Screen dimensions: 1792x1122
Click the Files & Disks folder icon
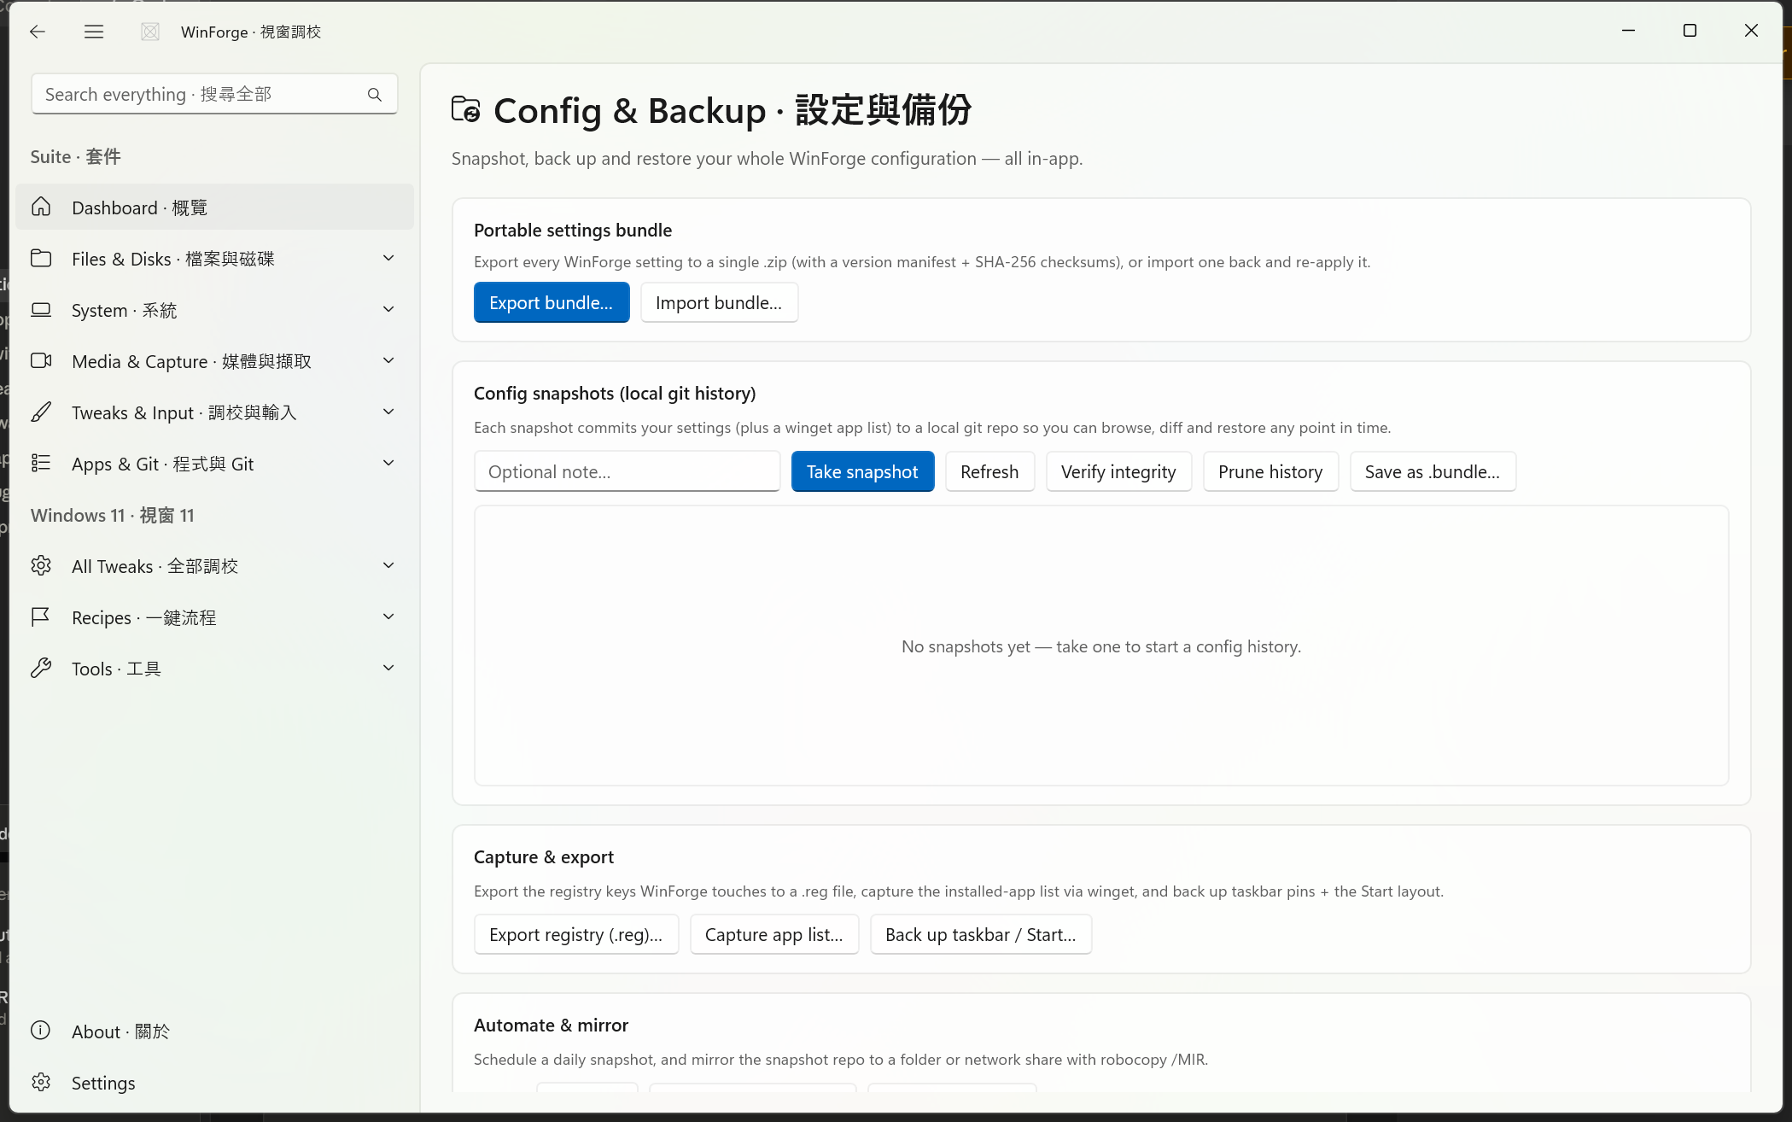pos(41,259)
